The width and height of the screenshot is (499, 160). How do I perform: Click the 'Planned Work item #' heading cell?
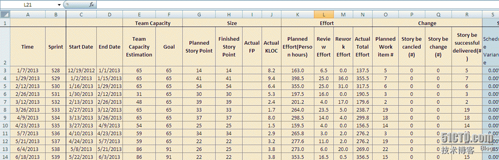tap(385, 47)
